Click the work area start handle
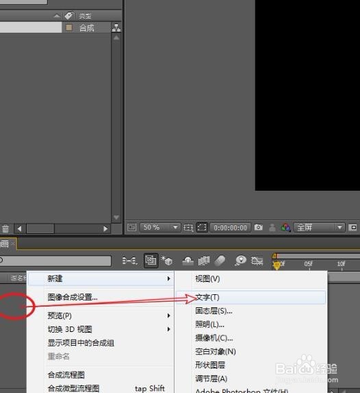 pyautogui.click(x=274, y=256)
